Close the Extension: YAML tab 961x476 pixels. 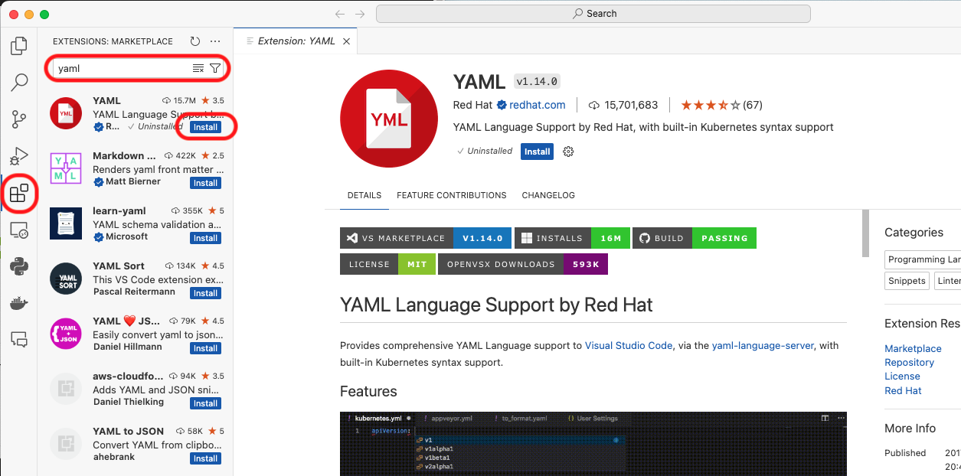click(346, 41)
